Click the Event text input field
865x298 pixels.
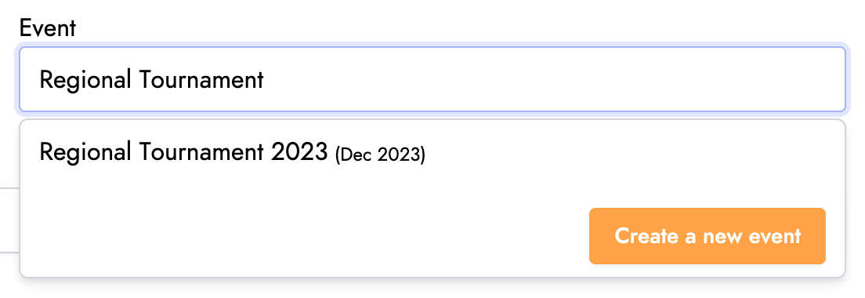tap(432, 79)
